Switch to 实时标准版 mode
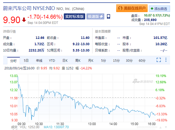 (x=74, y=17)
